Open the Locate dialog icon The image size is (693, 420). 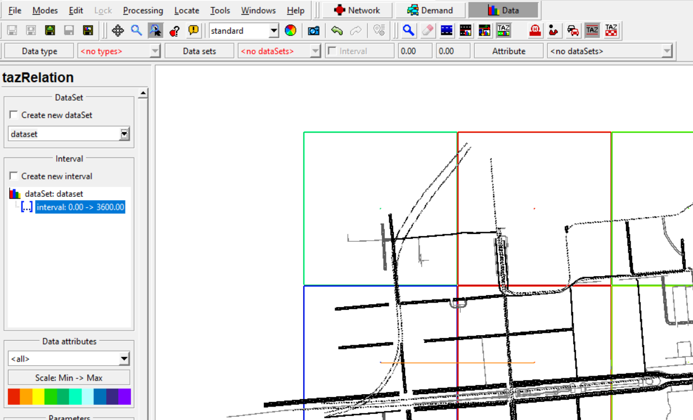pyautogui.click(x=379, y=30)
